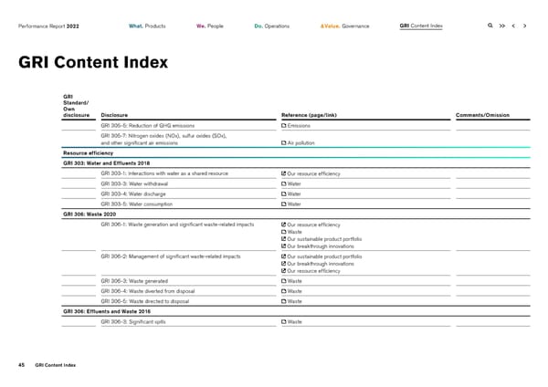Screen dimensions: 548x387
Task: Select the GRI Content Index tab
Action: click(421, 26)
